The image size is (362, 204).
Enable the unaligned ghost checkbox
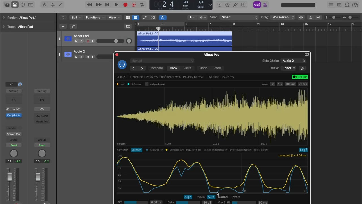[147, 84]
